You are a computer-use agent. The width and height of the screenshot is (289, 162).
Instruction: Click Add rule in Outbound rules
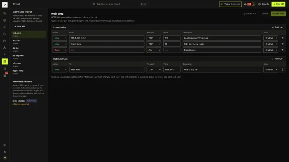point(277,59)
